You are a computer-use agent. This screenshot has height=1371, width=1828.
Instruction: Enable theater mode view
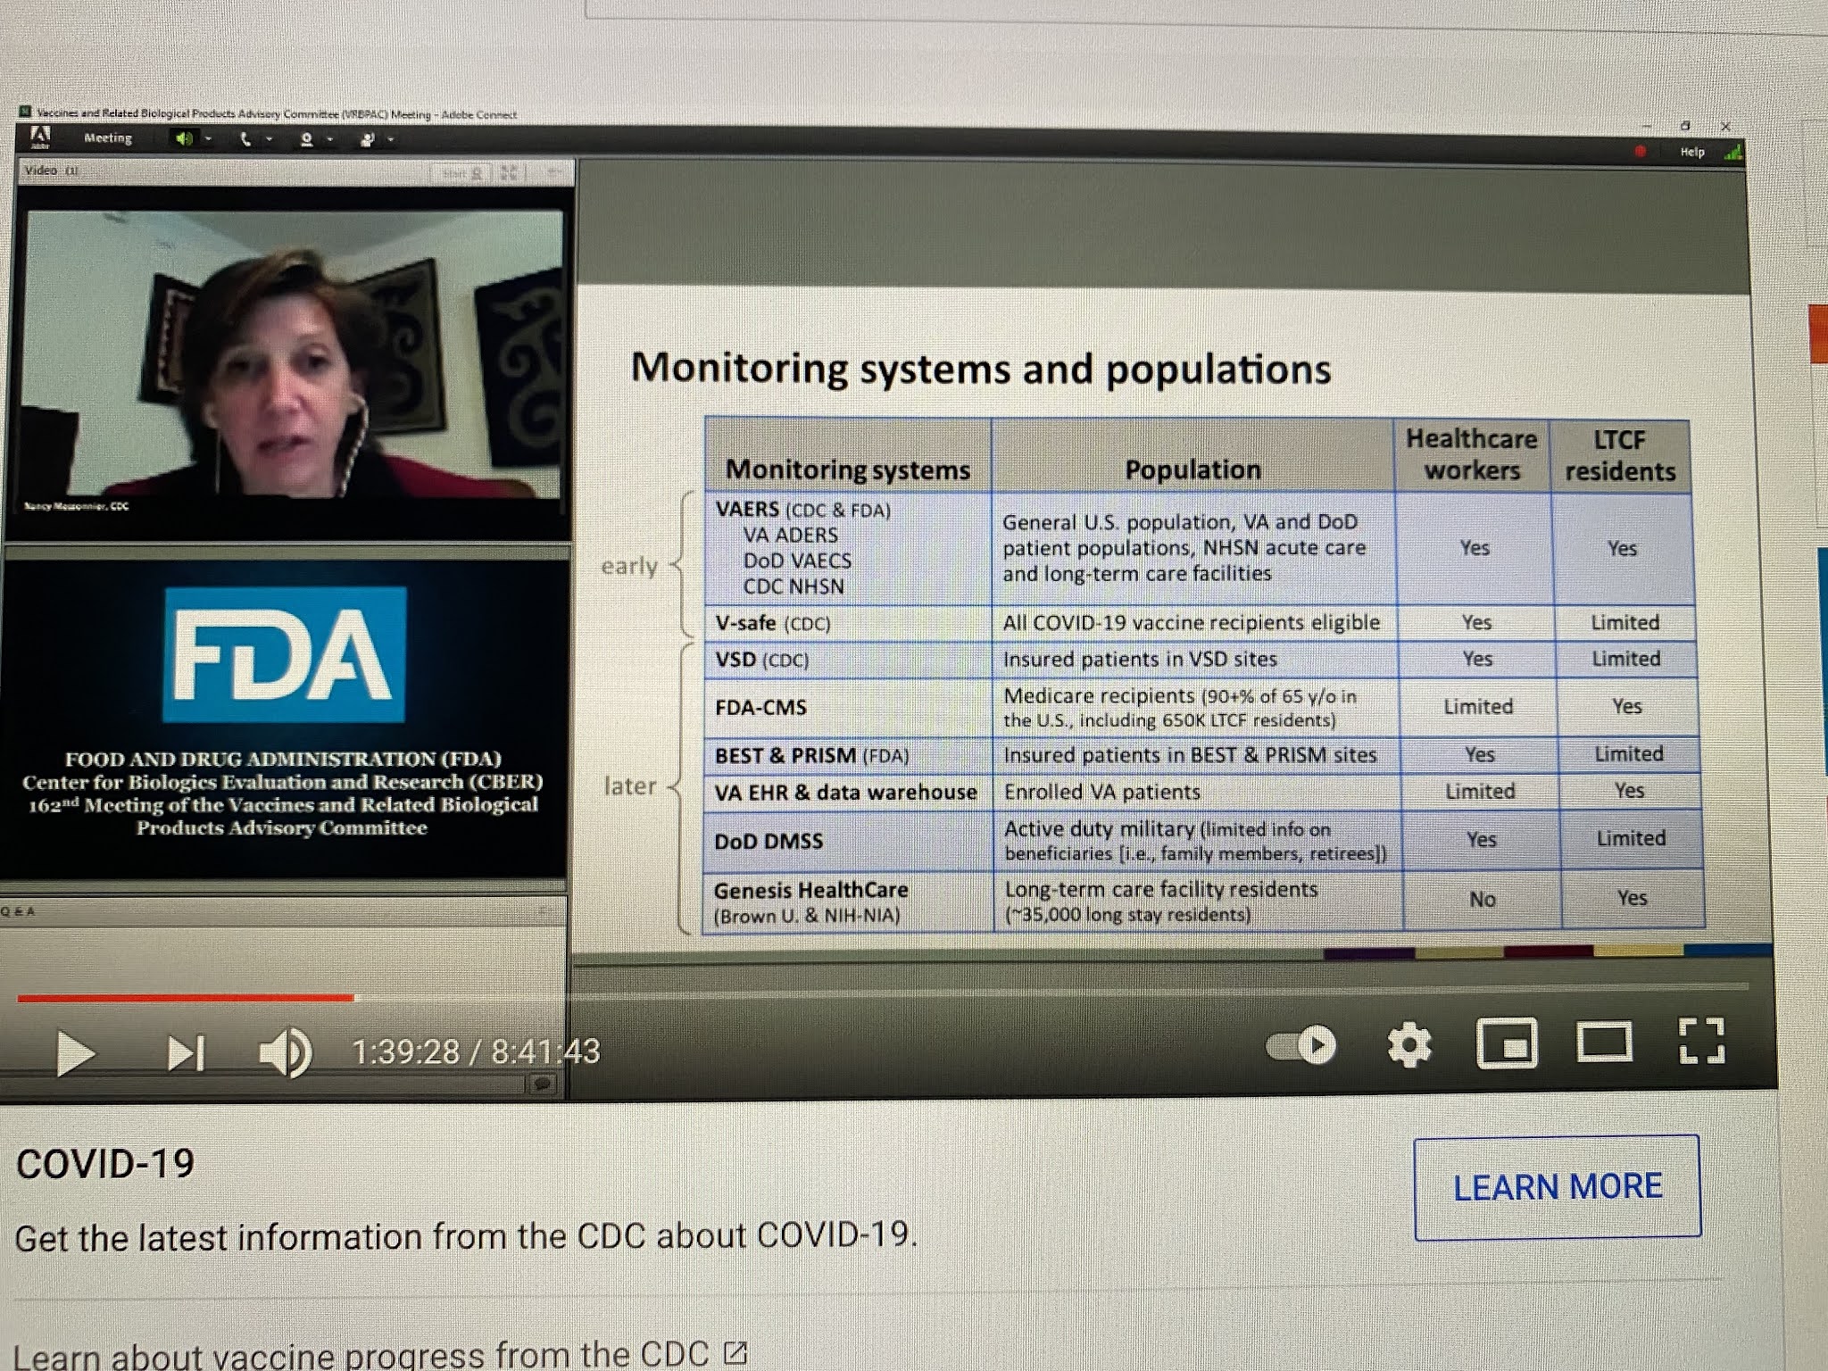(1604, 1043)
